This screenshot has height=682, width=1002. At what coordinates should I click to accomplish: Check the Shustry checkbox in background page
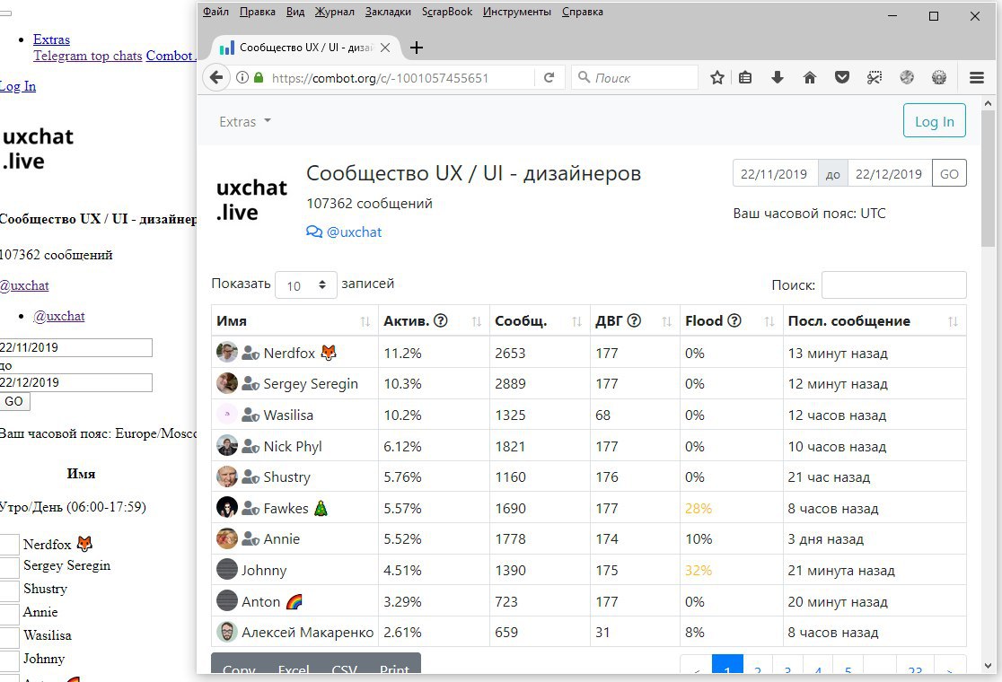coord(10,590)
